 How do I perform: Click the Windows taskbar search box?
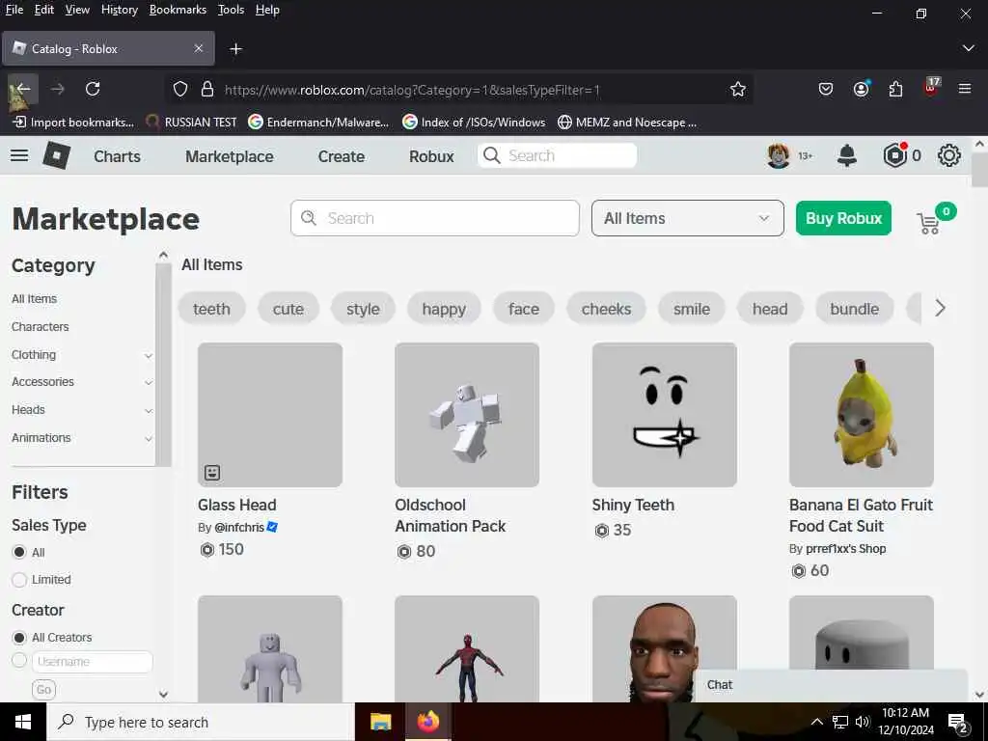(x=201, y=722)
